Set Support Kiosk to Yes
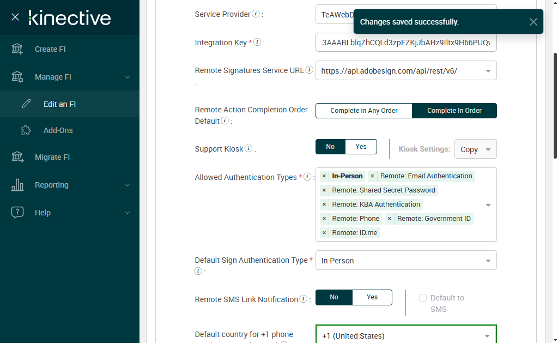 click(361, 147)
